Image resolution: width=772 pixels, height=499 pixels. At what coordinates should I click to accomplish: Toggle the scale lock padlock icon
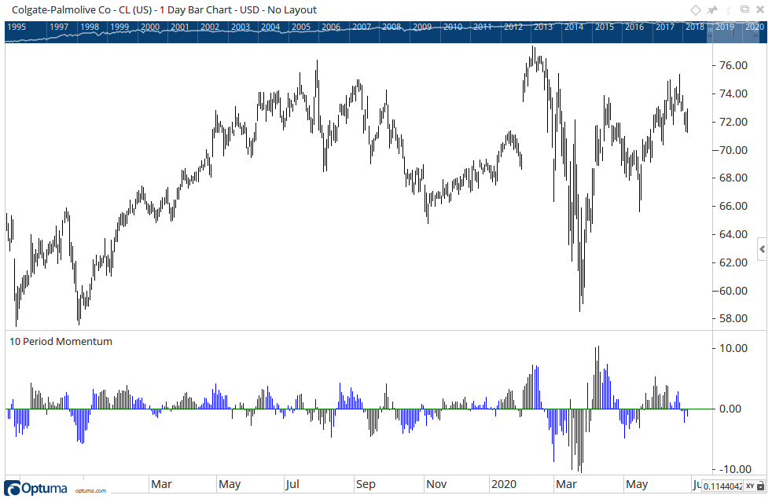[x=763, y=486]
